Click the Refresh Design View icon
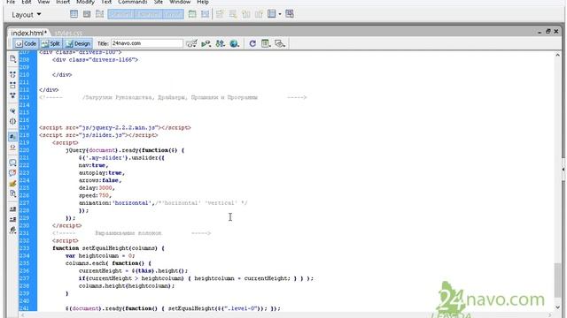 (252, 43)
